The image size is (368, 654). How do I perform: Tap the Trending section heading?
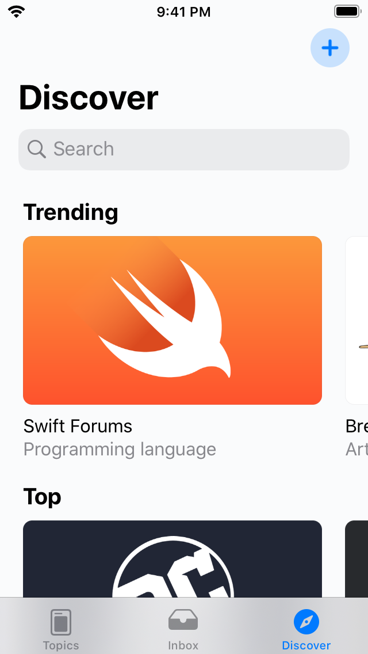point(71,212)
